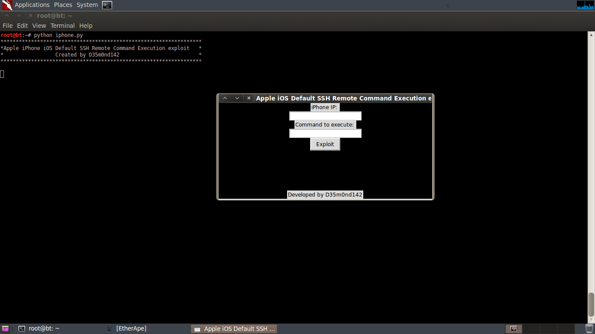This screenshot has width=595, height=334.
Task: Click 'Created by D35m0nd142' terminal banner line
Action: 87,55
